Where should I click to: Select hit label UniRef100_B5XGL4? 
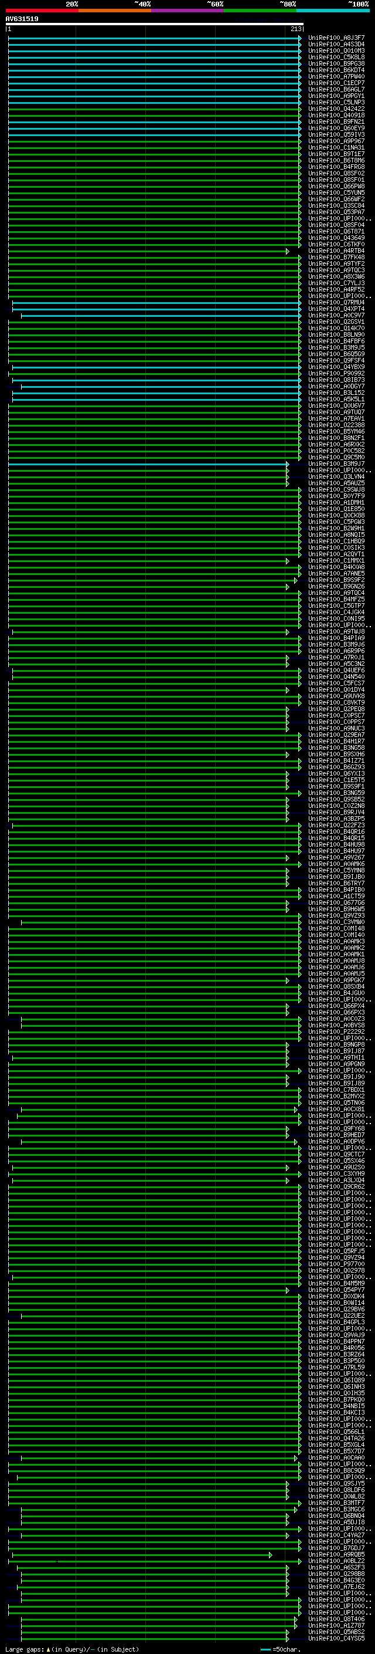point(336,1445)
